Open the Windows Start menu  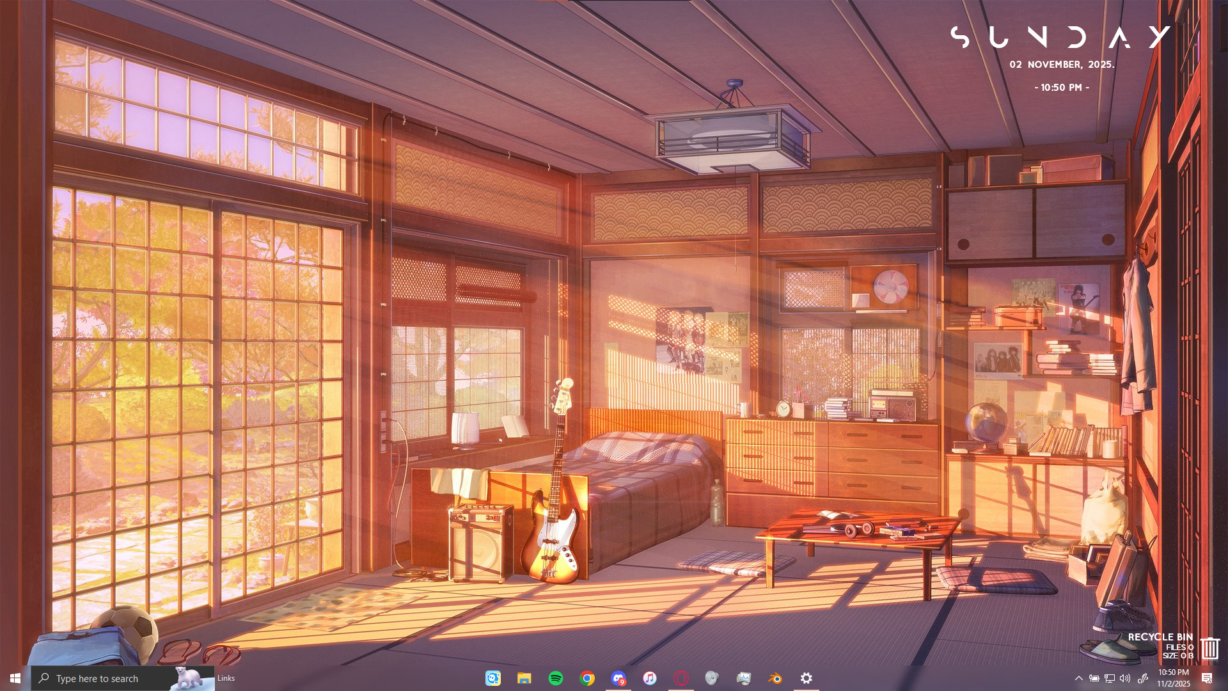15,678
